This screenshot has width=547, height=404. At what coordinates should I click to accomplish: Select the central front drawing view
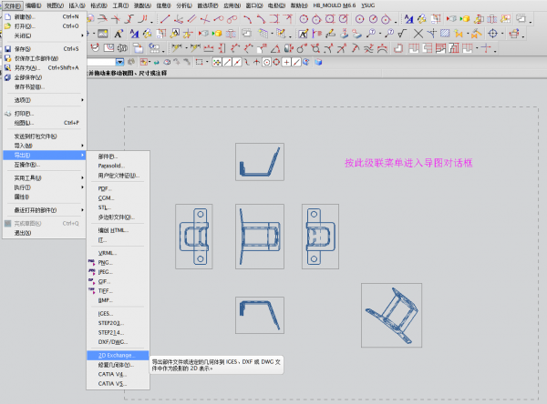pos(260,237)
